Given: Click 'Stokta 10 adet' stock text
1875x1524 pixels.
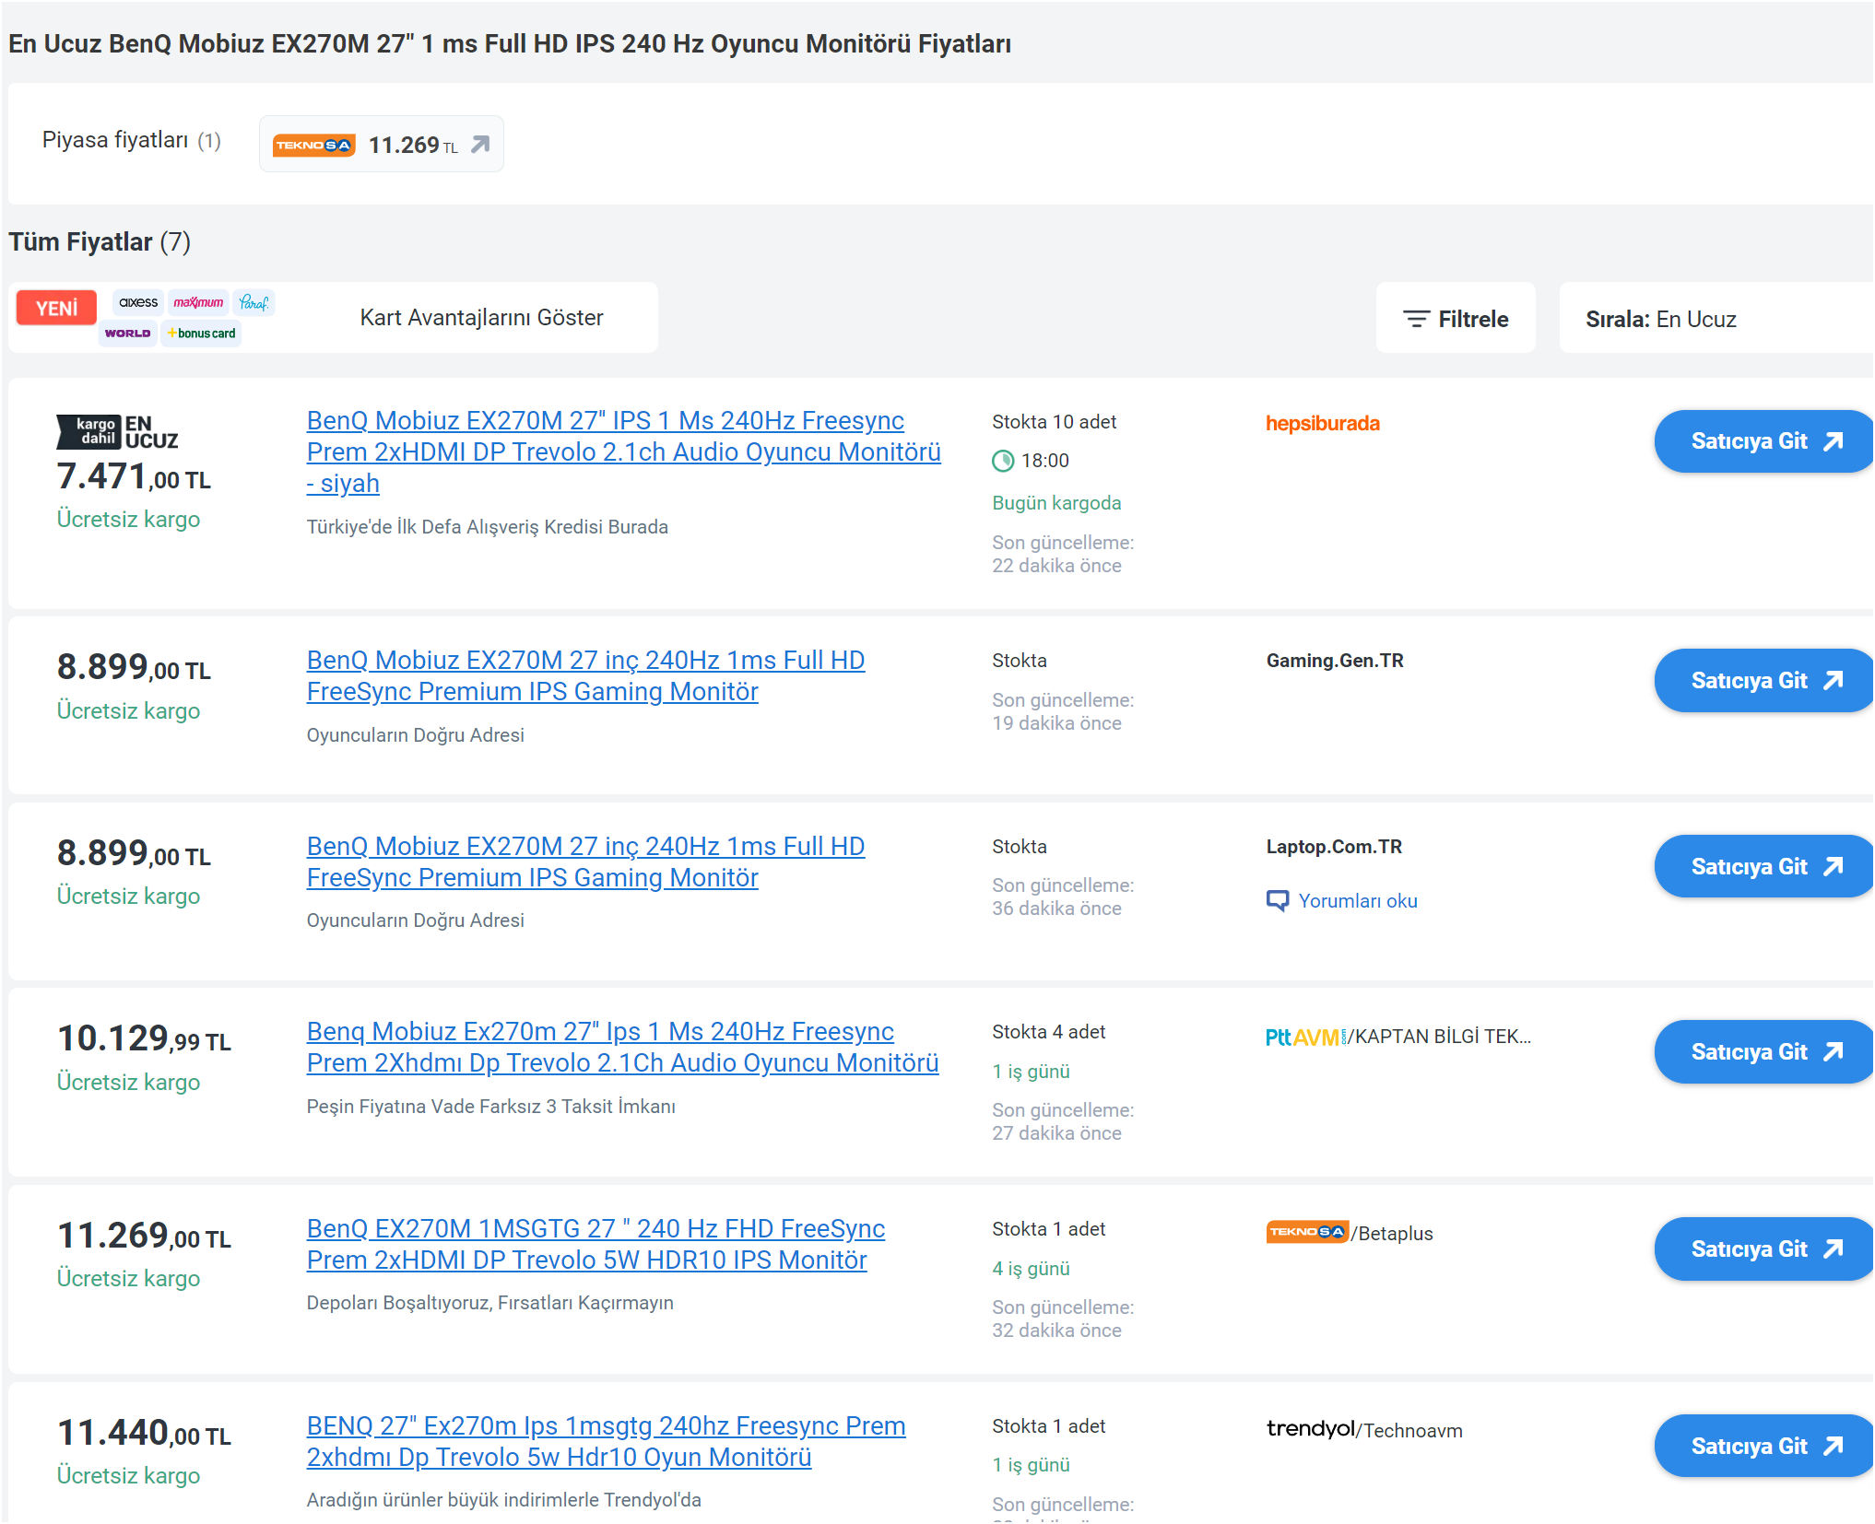Looking at the screenshot, I should coord(1054,422).
